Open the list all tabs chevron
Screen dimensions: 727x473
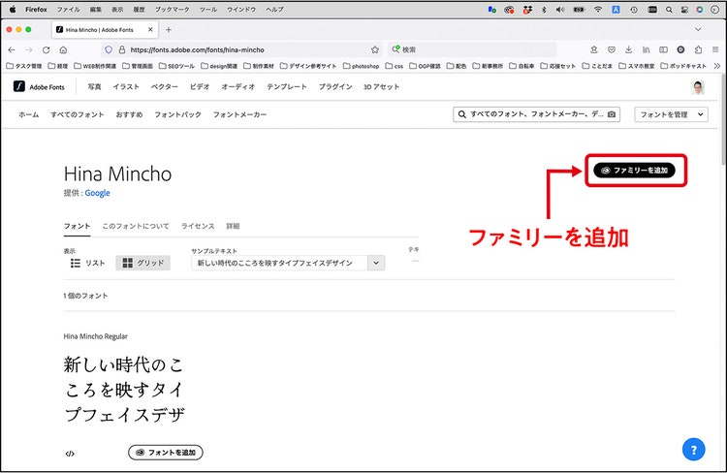coord(698,29)
